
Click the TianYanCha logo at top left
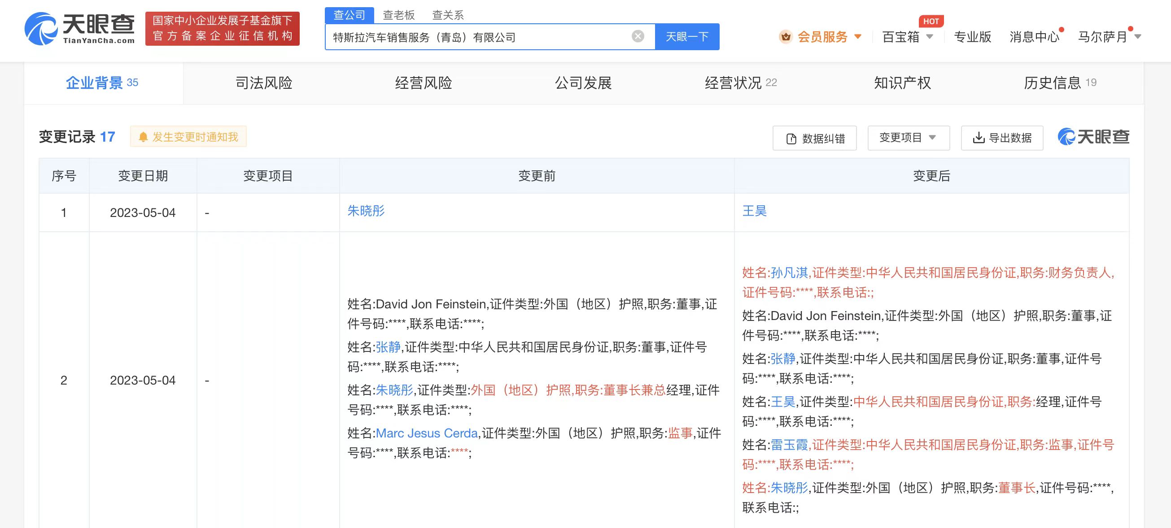(x=79, y=29)
